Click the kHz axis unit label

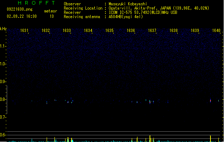(3, 29)
